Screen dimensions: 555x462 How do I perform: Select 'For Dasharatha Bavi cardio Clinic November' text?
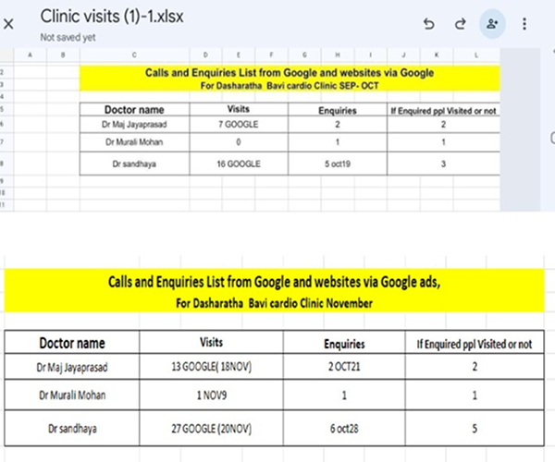(274, 303)
